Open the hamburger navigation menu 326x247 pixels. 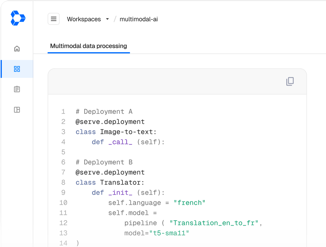54,19
